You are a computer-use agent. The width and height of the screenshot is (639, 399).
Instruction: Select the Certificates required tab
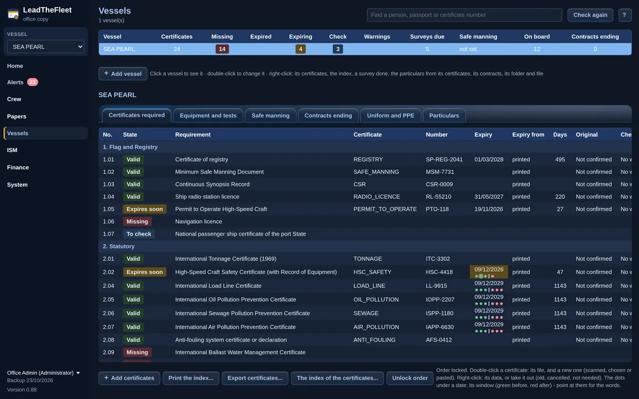click(137, 115)
